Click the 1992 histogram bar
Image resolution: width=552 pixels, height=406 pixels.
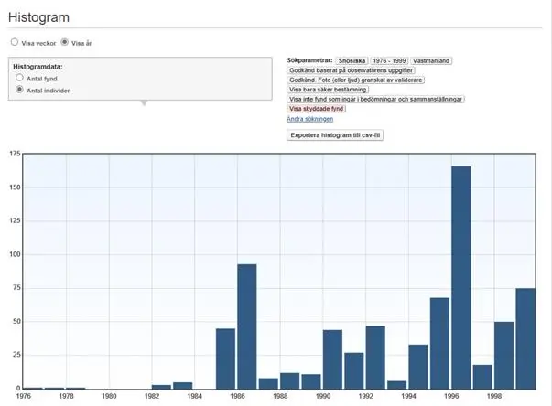pyautogui.click(x=375, y=357)
